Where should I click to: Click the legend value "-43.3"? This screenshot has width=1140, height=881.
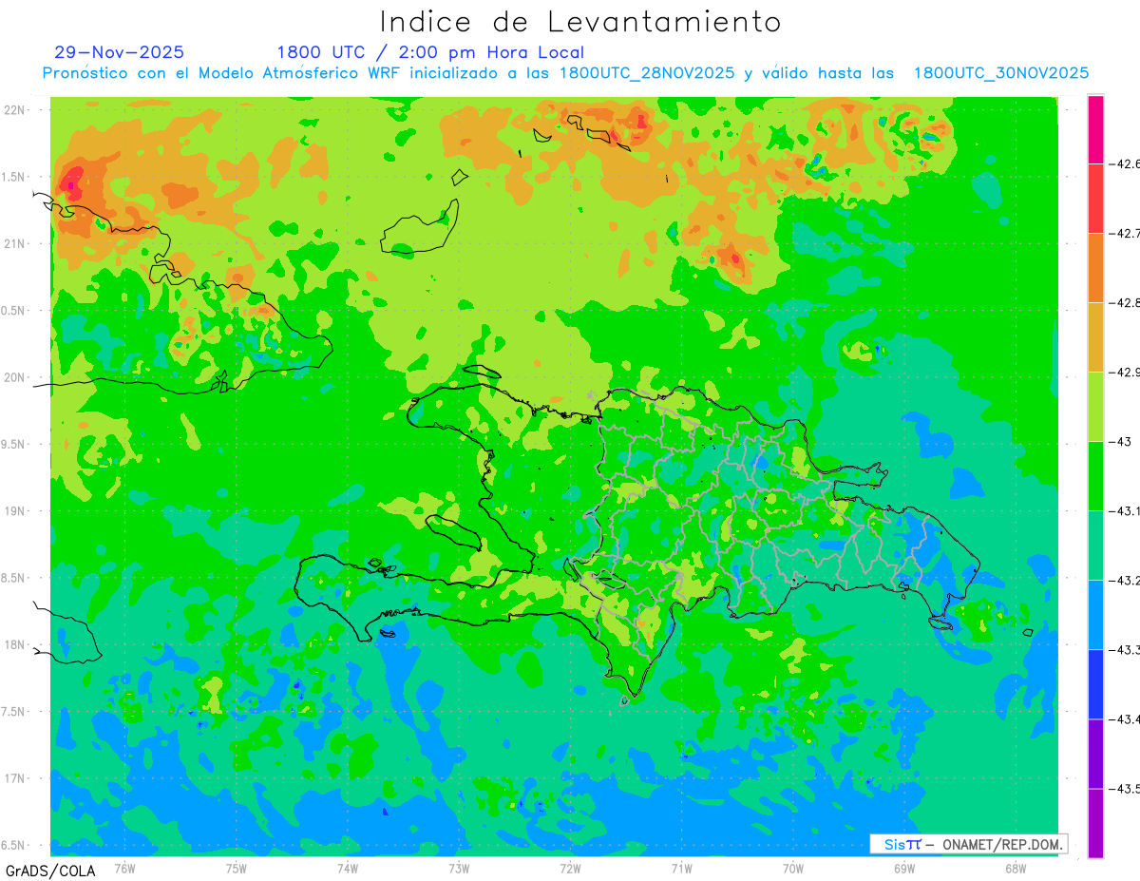tap(1126, 649)
